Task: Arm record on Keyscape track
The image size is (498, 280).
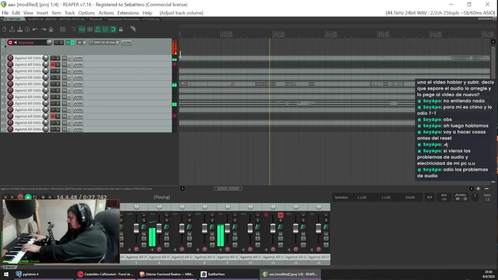Action: [10, 42]
